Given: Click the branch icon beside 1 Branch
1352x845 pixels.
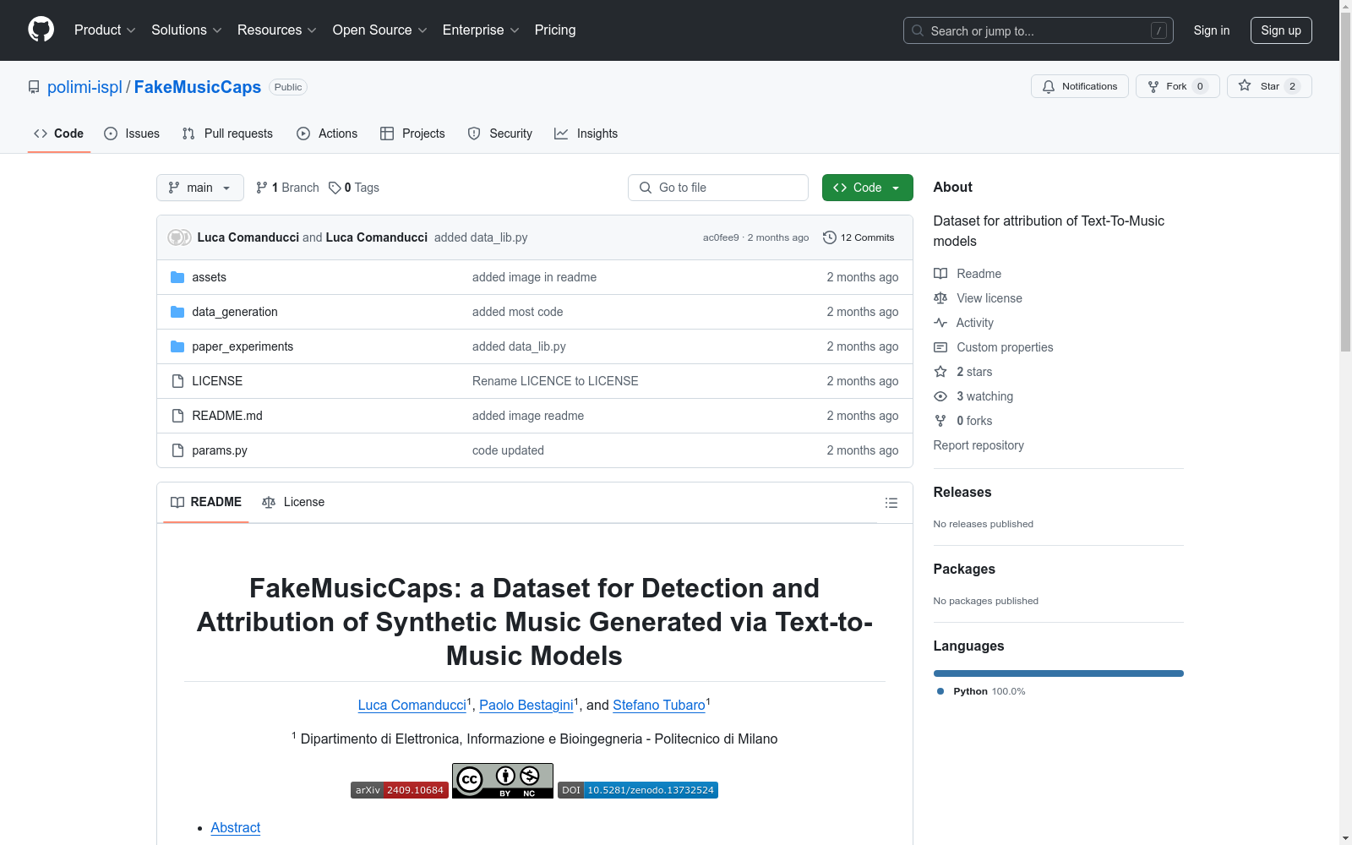Looking at the screenshot, I should click(262, 188).
